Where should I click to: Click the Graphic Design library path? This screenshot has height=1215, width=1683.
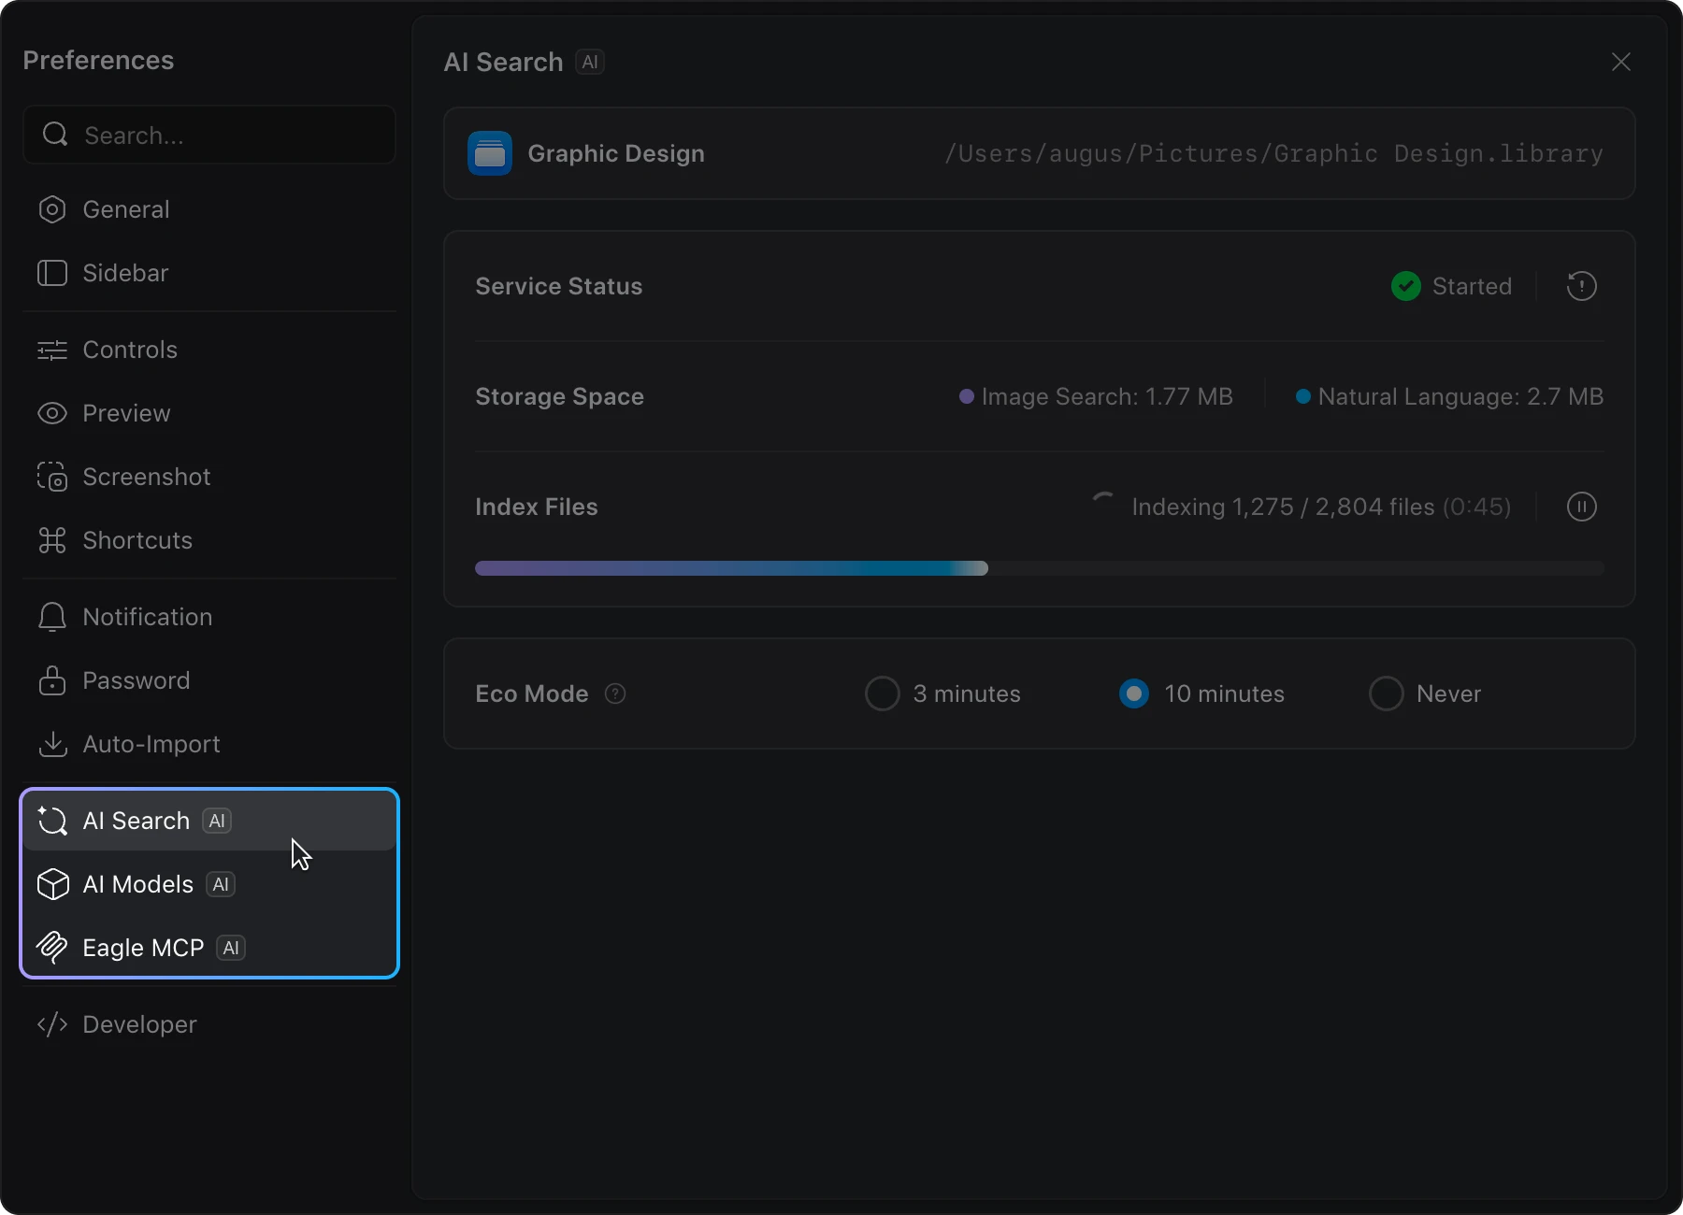click(1273, 153)
